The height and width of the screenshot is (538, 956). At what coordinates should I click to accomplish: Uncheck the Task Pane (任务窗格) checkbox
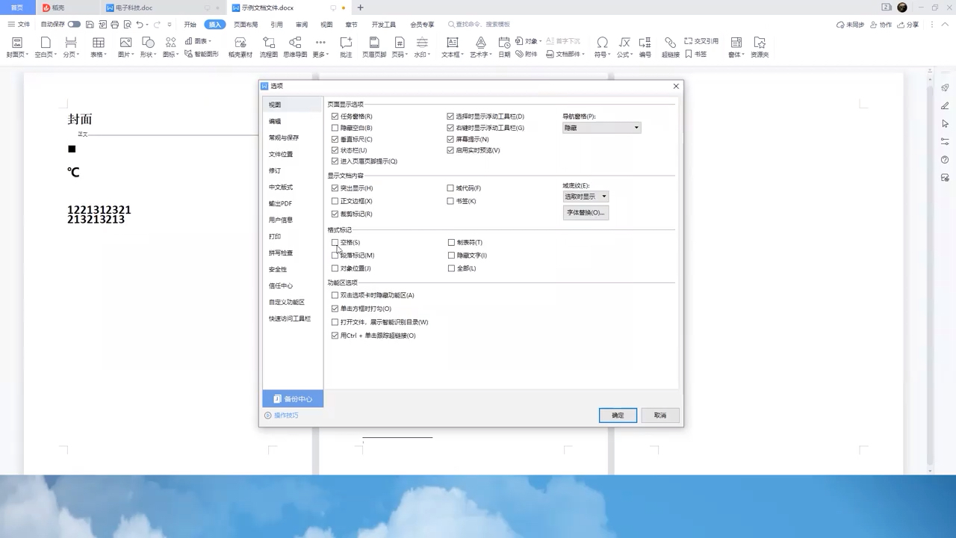coord(335,117)
